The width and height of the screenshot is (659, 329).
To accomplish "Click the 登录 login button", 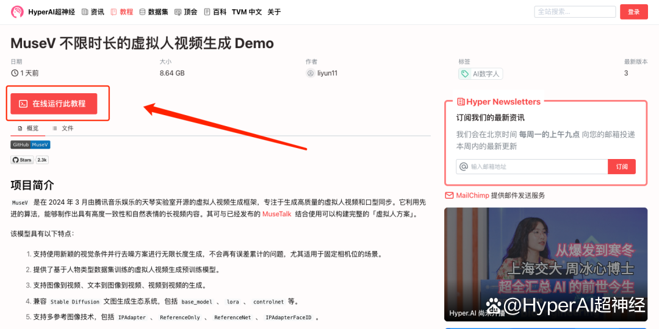I will point(634,12).
